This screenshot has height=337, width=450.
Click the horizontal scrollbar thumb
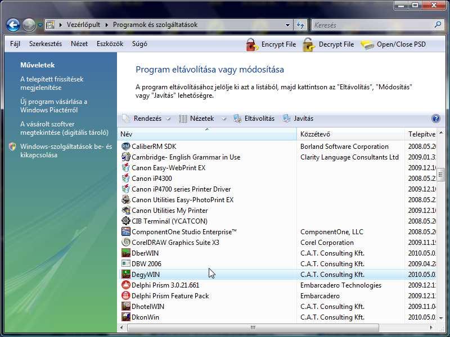[x=253, y=327]
